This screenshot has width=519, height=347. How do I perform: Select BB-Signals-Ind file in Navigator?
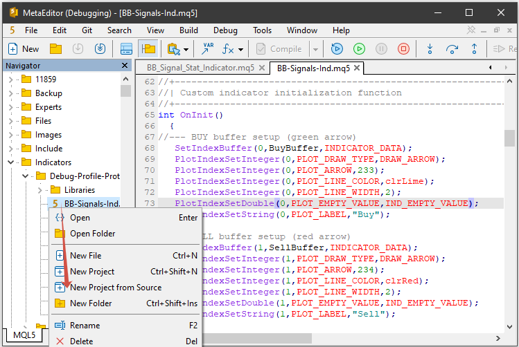(85, 203)
